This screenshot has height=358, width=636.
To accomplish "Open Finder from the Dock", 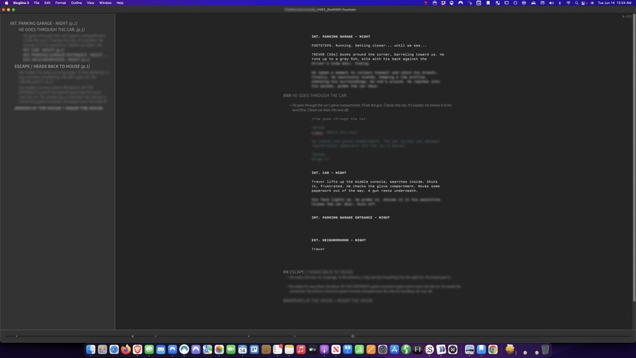I will (x=91, y=350).
